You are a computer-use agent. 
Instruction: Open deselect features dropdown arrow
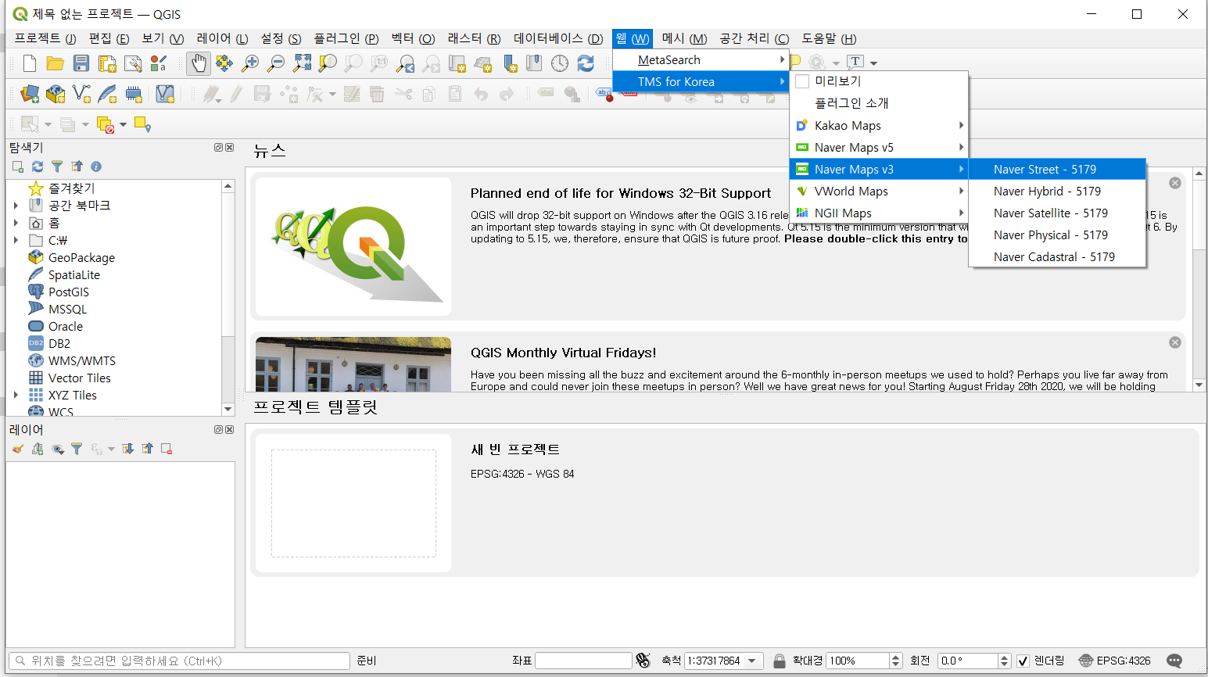(x=123, y=124)
